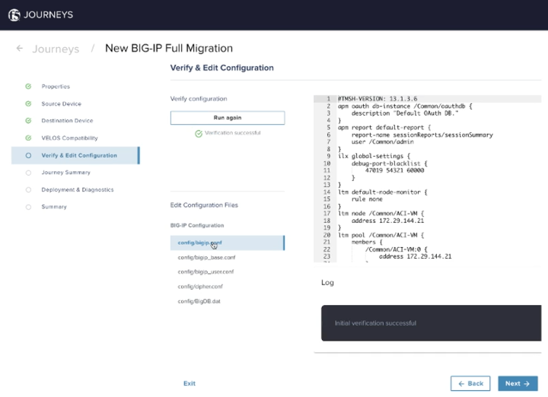This screenshot has height=397, width=548.
Task: Click the Verification successful check icon
Action: click(199, 133)
